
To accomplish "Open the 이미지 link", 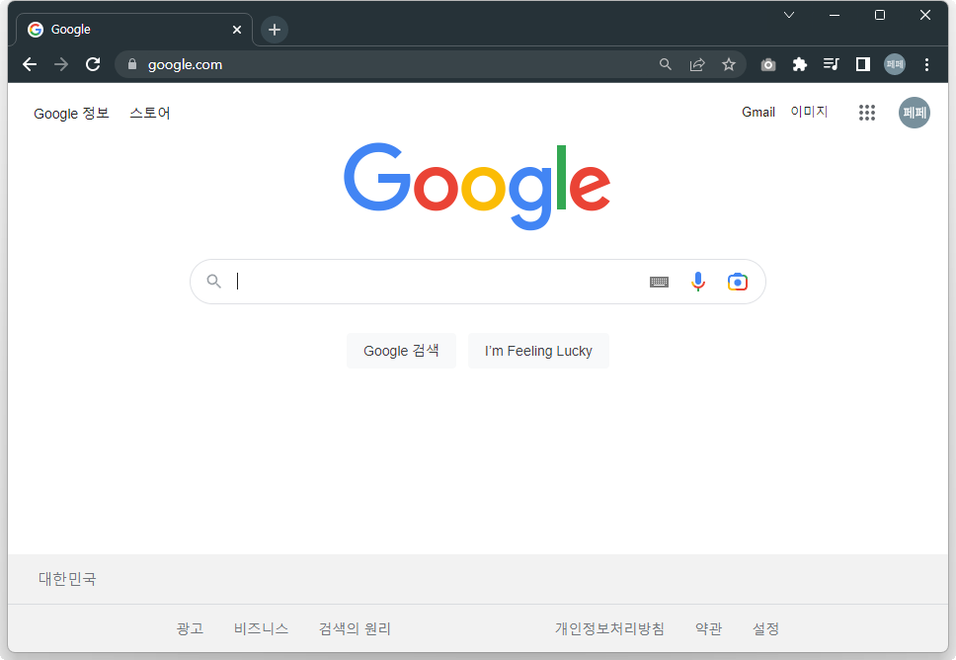I will (x=809, y=112).
